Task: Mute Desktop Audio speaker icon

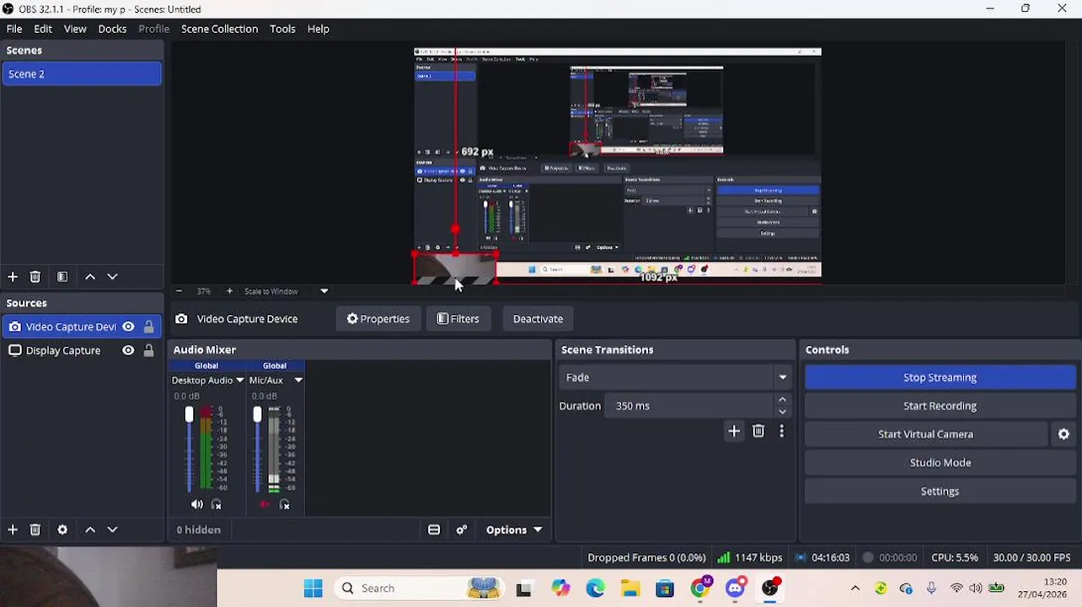Action: pos(197,504)
